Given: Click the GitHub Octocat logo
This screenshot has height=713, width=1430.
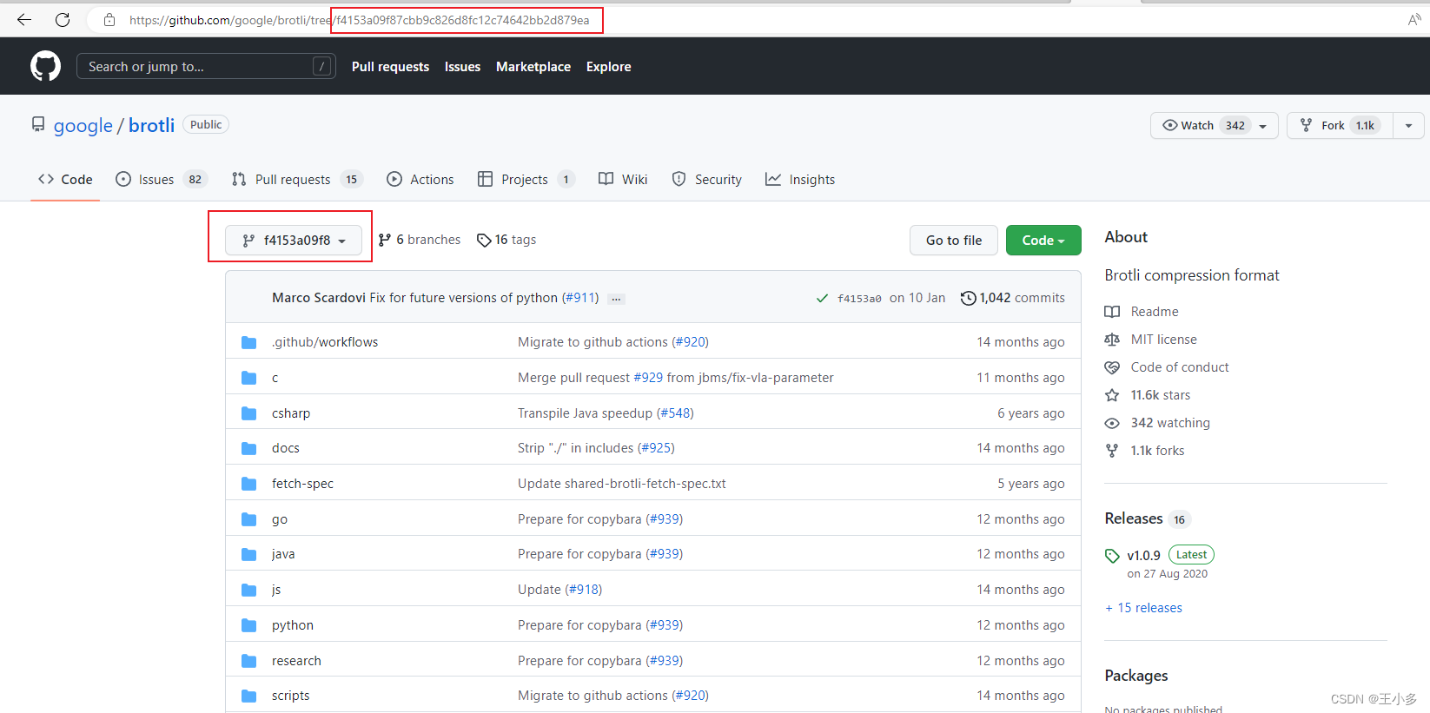Looking at the screenshot, I should click(x=45, y=66).
